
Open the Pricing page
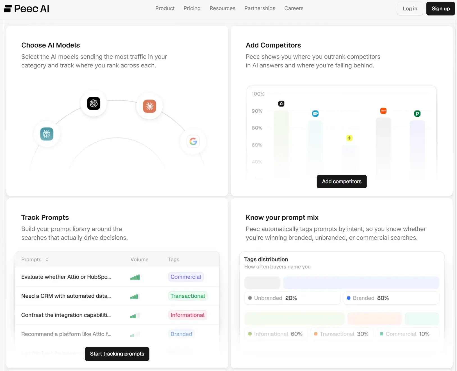(192, 8)
